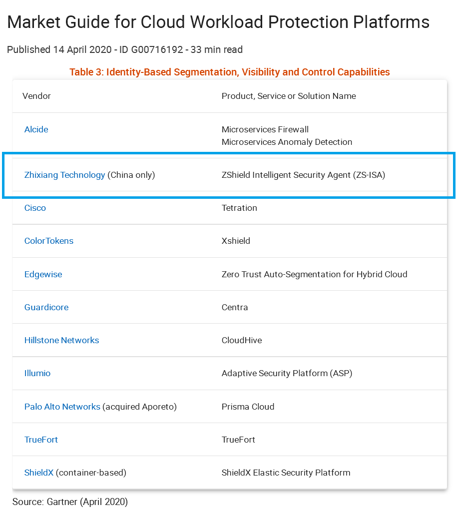Click the Product, Service or Solution Name header
The width and height of the screenshot is (461, 516).
[x=289, y=96]
